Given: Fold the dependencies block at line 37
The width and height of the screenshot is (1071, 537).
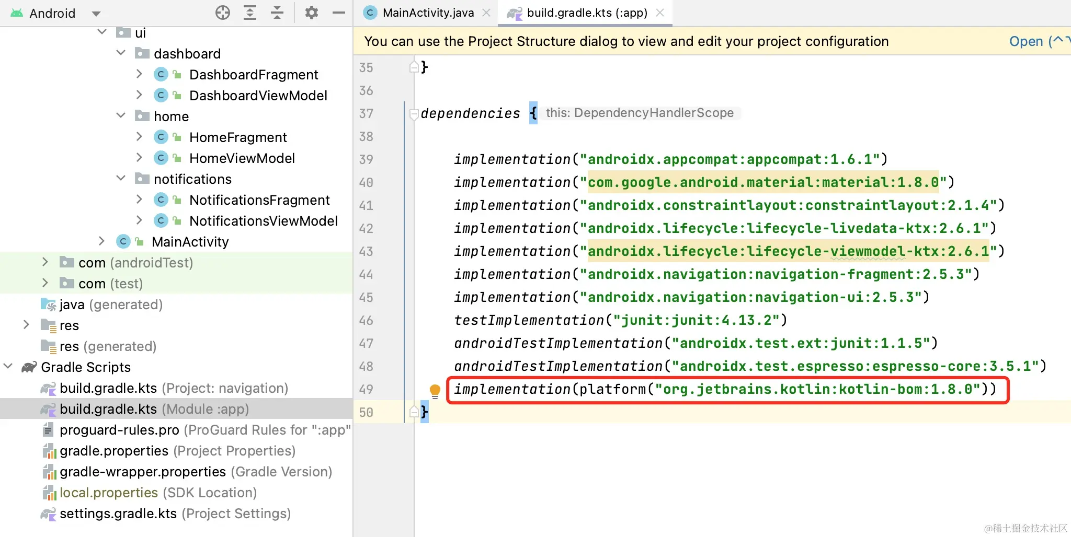Looking at the screenshot, I should [414, 113].
